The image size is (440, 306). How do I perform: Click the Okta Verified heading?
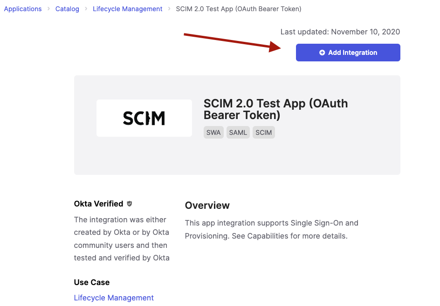point(99,204)
